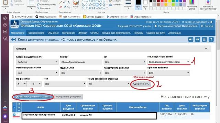This screenshot has width=220, height=123.
Task: Open the question mark help icon
Action: 211,40
